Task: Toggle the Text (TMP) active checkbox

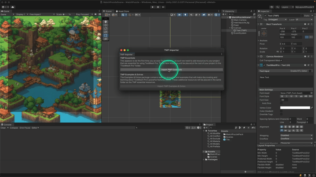Action: [x=265, y=16]
